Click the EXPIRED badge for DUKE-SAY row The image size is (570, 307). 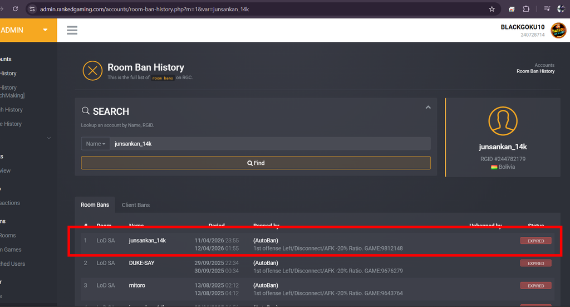point(535,264)
